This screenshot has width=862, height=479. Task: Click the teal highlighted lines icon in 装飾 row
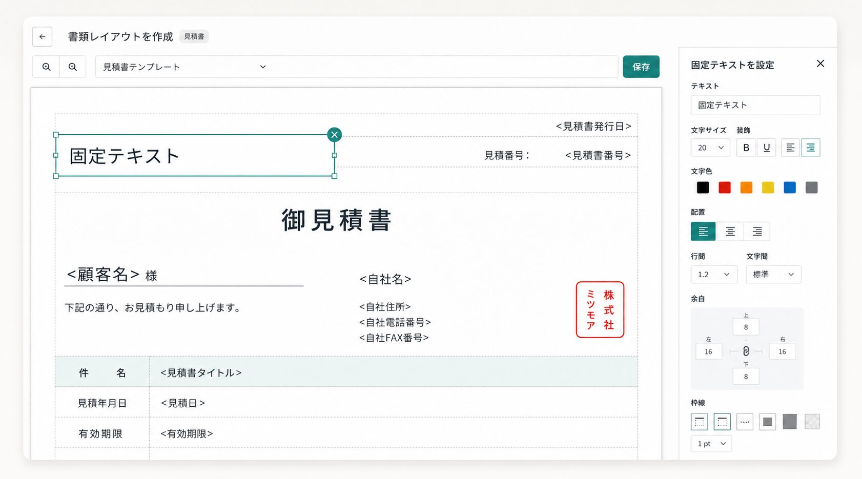[811, 148]
